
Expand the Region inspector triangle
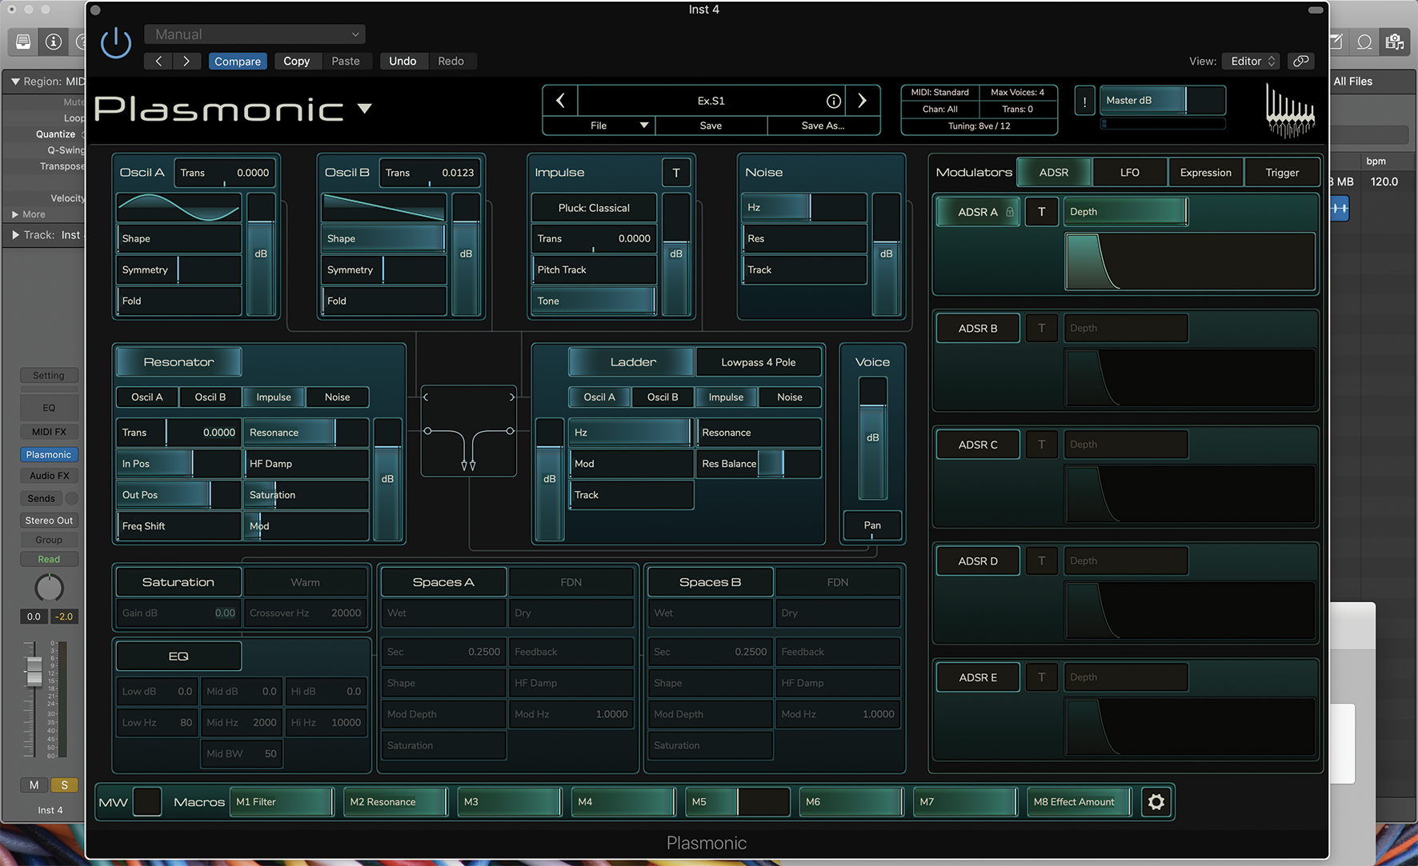[x=15, y=81]
